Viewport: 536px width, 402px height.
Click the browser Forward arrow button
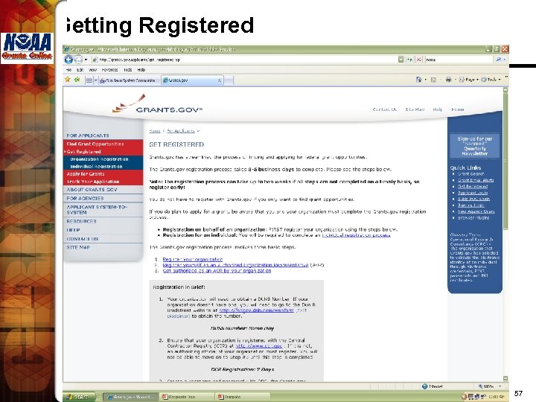[x=79, y=60]
